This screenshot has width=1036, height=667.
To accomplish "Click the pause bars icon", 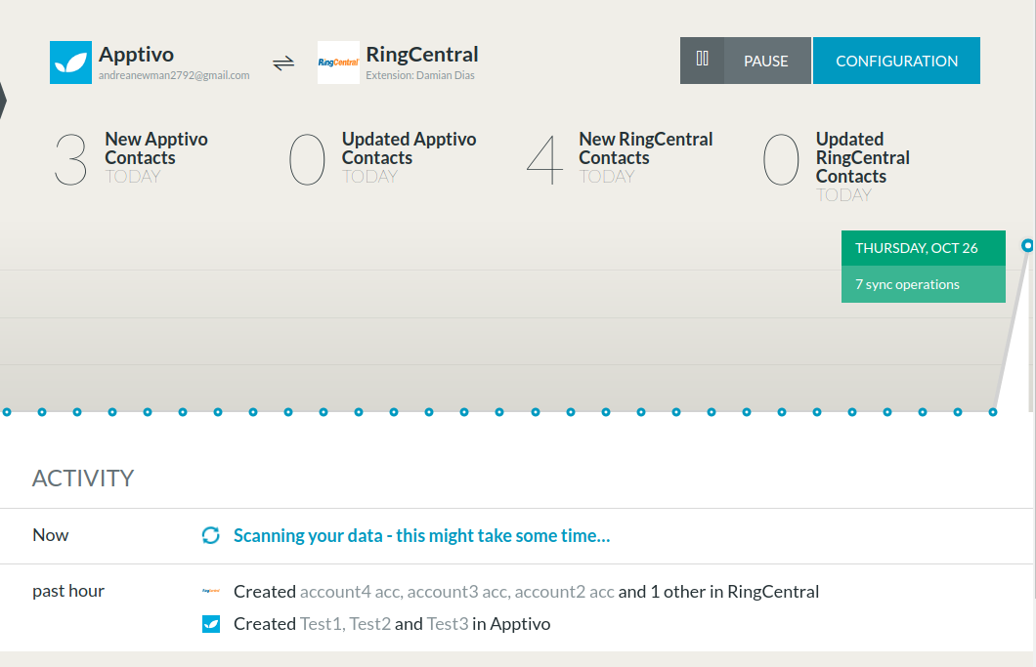I will pos(703,61).
